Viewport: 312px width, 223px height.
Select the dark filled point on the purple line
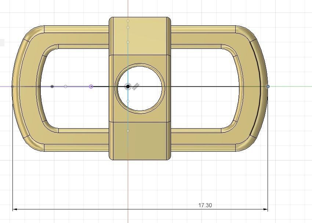coord(52,86)
